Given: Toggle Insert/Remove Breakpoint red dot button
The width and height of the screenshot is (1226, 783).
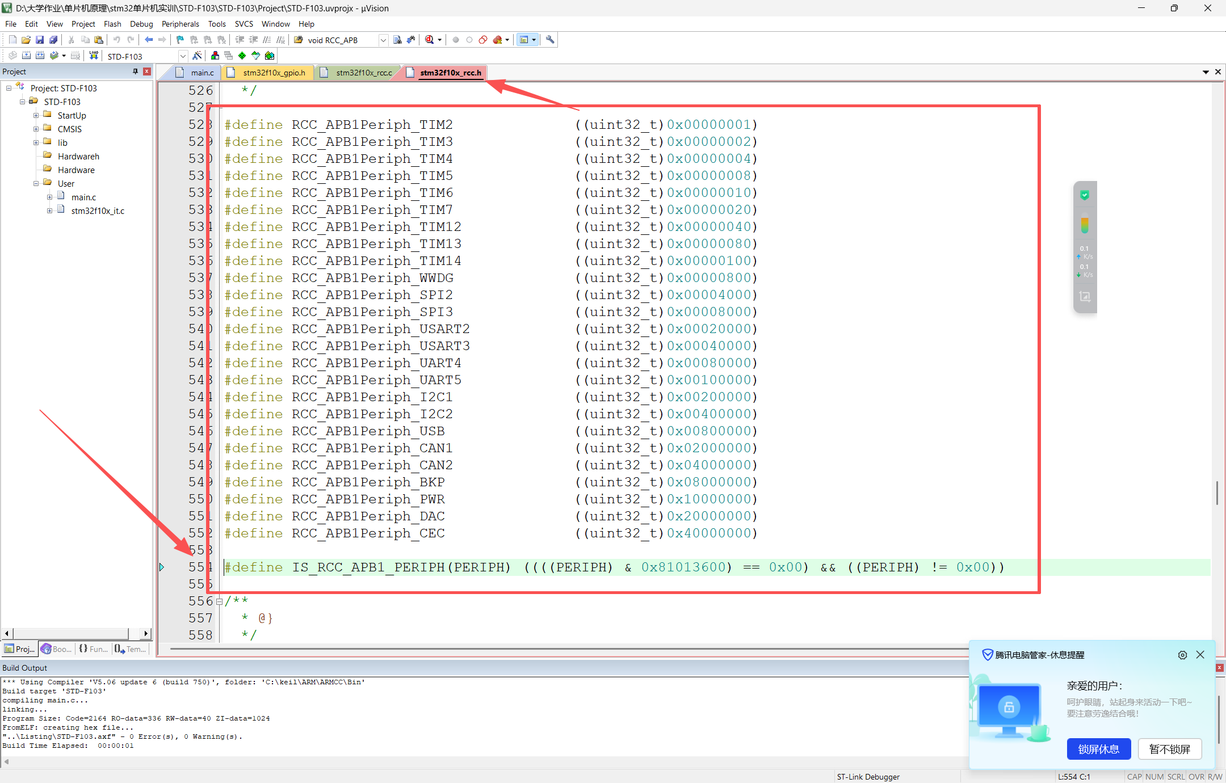Looking at the screenshot, I should (455, 40).
